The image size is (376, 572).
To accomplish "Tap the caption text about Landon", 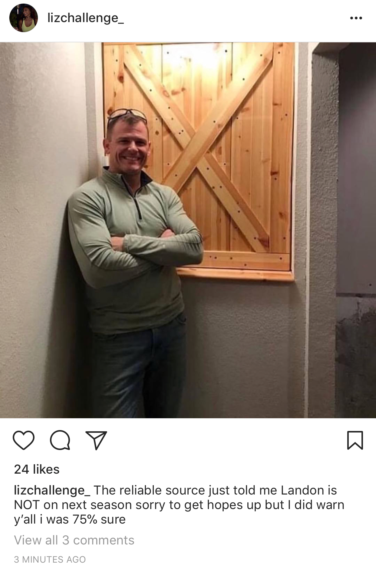I will tap(179, 505).
